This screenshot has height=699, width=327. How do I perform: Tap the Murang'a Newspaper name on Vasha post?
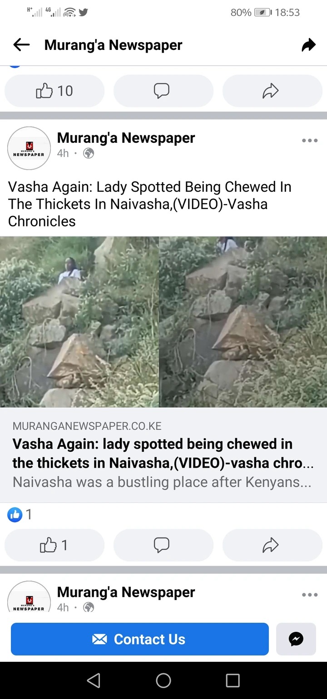pos(126,138)
